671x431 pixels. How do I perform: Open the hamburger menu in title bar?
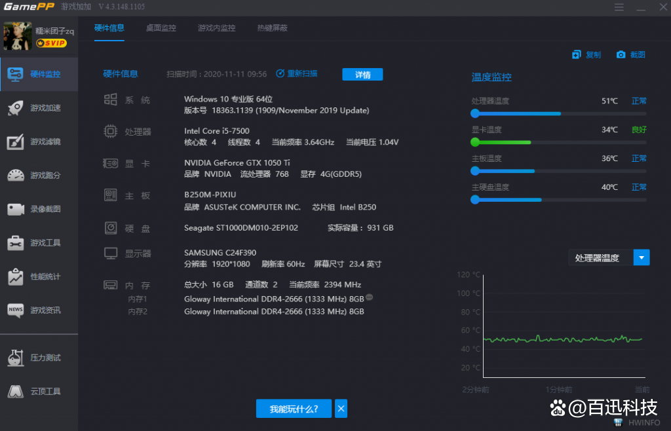click(619, 7)
